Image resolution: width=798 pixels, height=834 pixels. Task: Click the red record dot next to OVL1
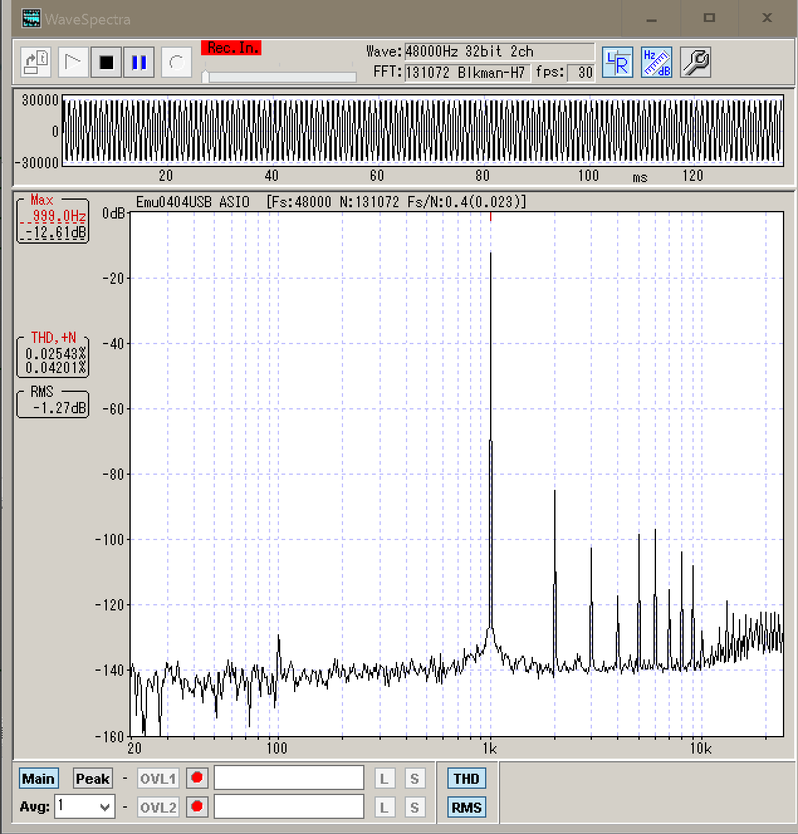click(197, 778)
